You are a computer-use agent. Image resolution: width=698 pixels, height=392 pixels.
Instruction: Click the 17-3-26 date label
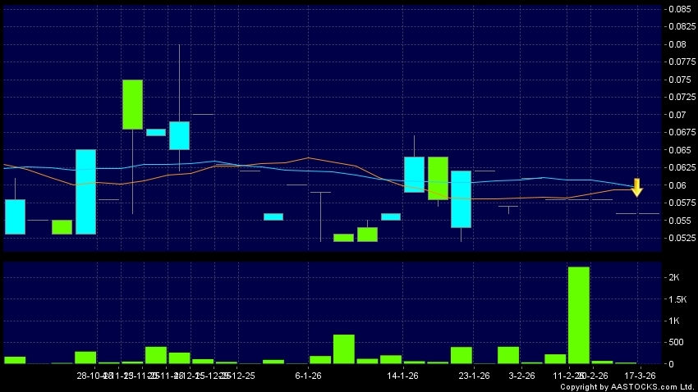[641, 376]
